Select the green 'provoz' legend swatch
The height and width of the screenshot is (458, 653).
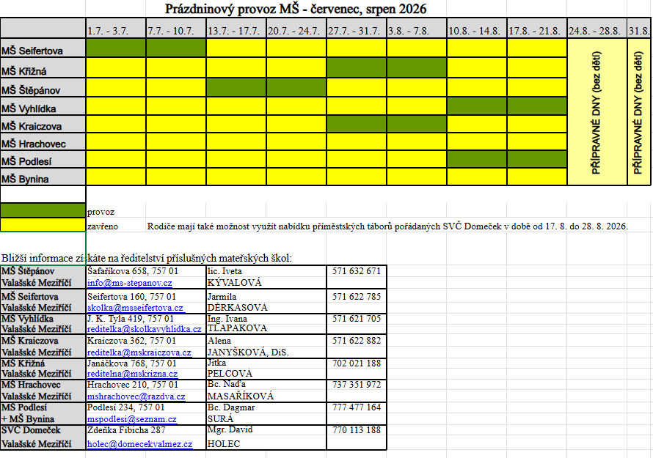tap(43, 211)
